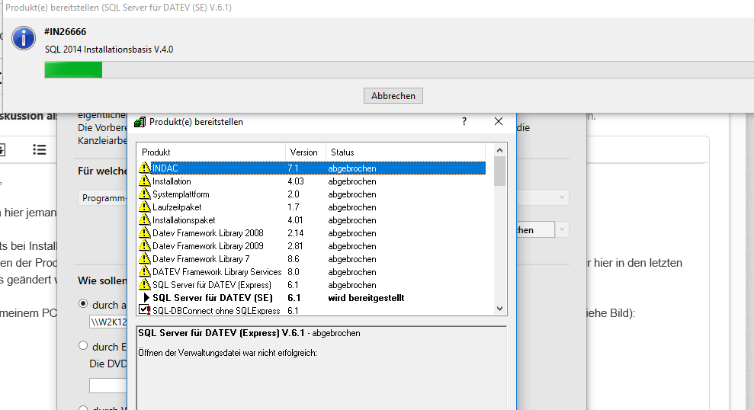Select the DATEV Framework Library Services row
The height and width of the screenshot is (410, 754).
click(312, 272)
